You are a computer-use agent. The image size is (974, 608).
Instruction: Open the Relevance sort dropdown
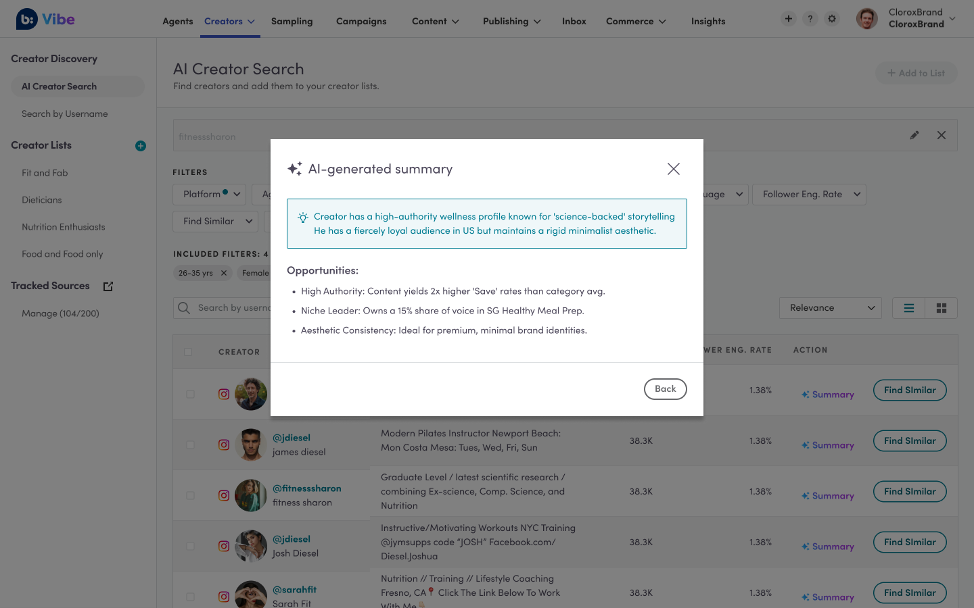coord(831,308)
